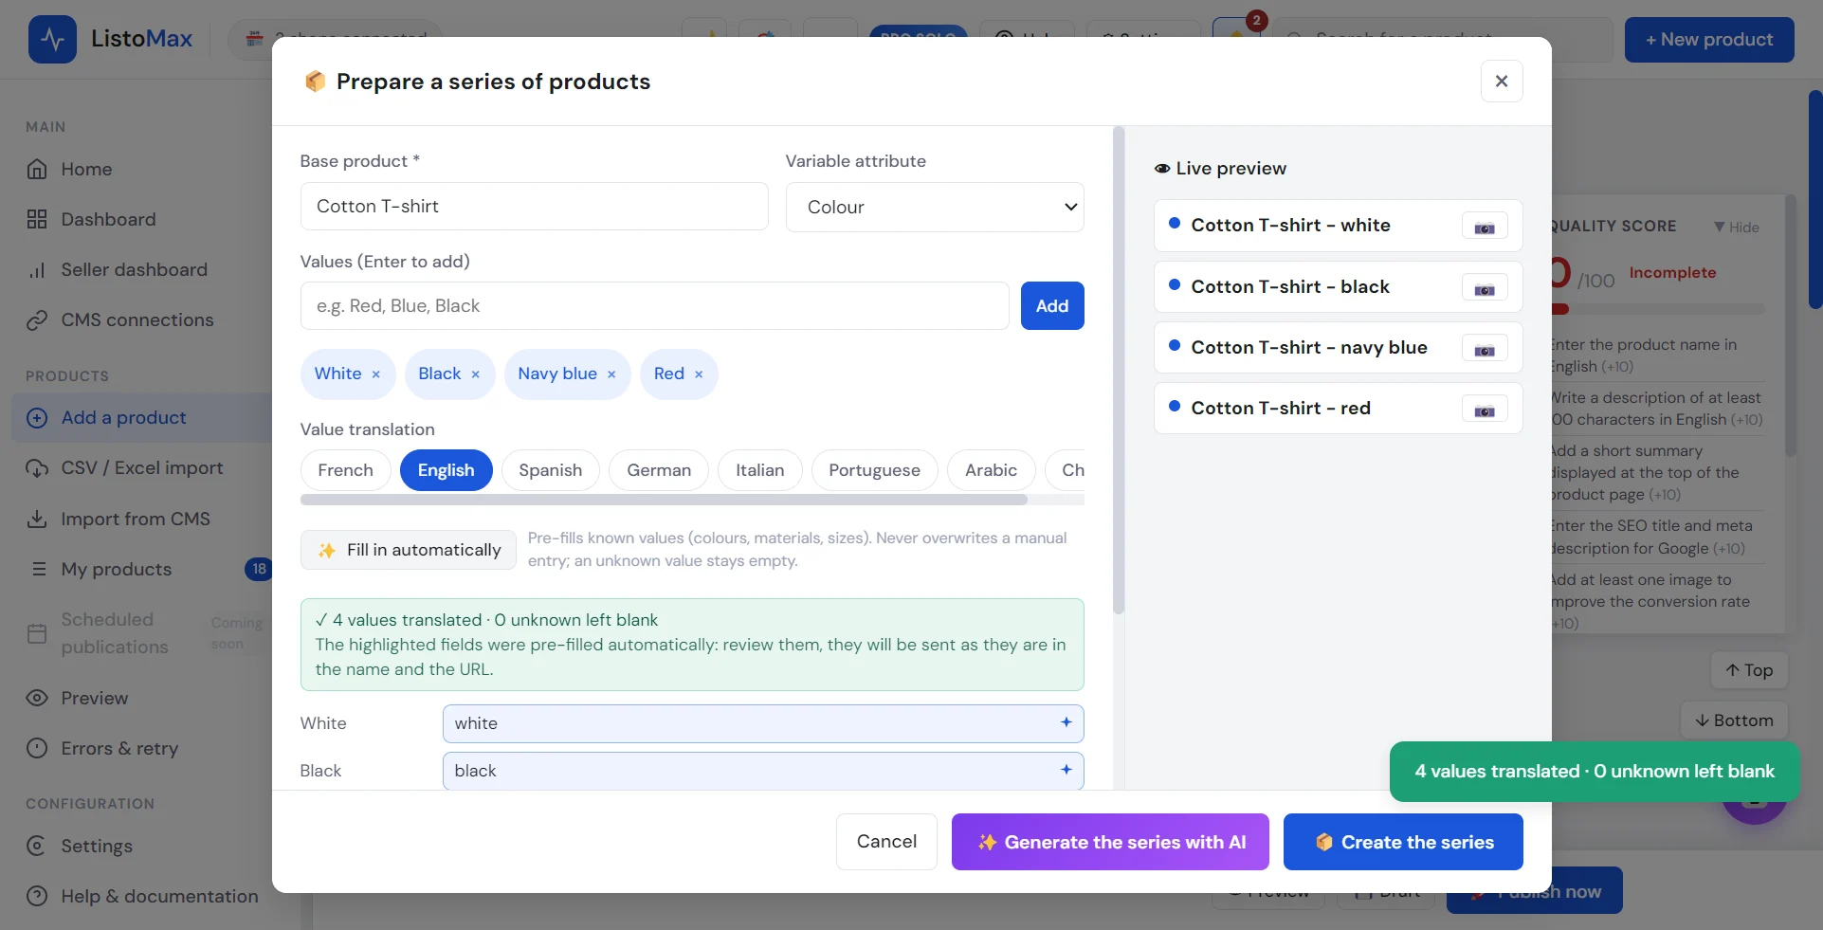The image size is (1823, 930).
Task: Click the language tabs horizontal scrollbar
Action: 664,500
